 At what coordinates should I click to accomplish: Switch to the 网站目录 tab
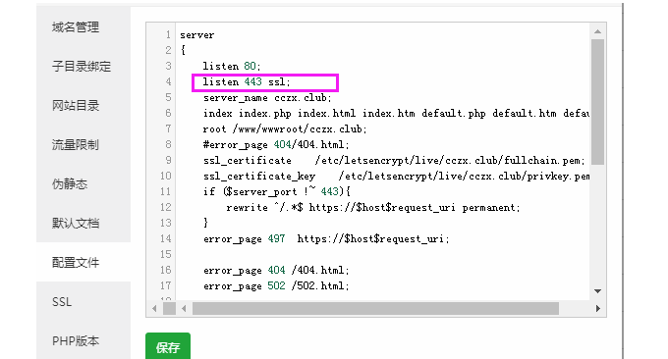tap(76, 106)
